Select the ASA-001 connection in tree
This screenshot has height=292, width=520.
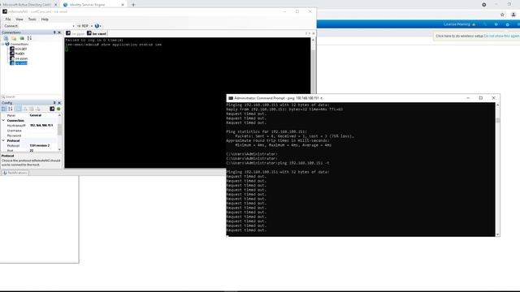pyautogui.click(x=21, y=49)
